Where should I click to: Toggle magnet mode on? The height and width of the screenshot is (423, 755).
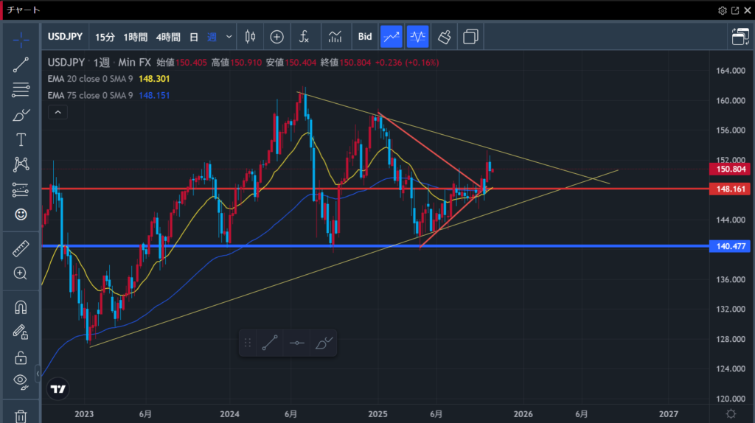point(21,307)
